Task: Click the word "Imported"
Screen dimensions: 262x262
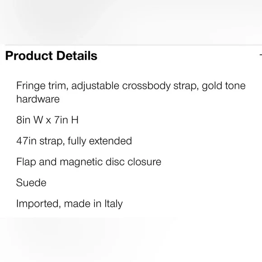Action: click(x=38, y=204)
